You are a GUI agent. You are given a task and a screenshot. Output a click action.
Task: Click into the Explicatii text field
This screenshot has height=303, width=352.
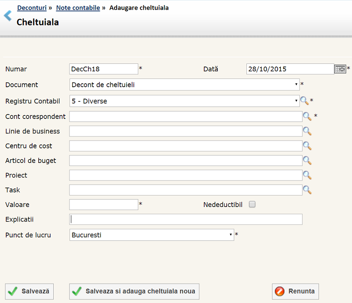click(186, 219)
